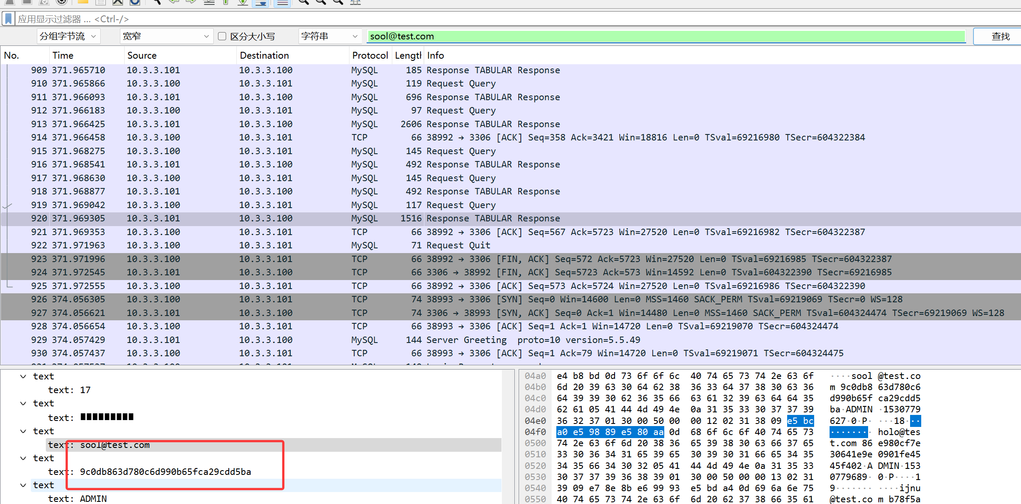1021x504 pixels.
Task: Select packet 925 TCP ACK row
Action: pos(511,286)
